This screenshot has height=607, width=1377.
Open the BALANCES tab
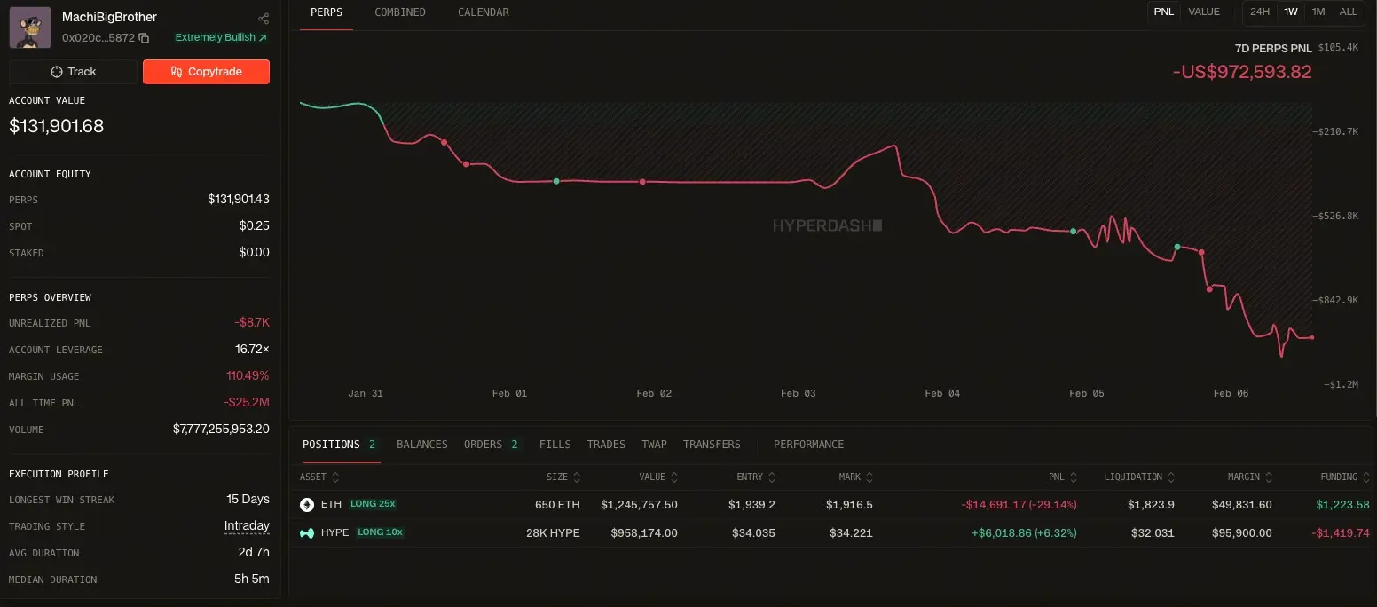click(422, 445)
